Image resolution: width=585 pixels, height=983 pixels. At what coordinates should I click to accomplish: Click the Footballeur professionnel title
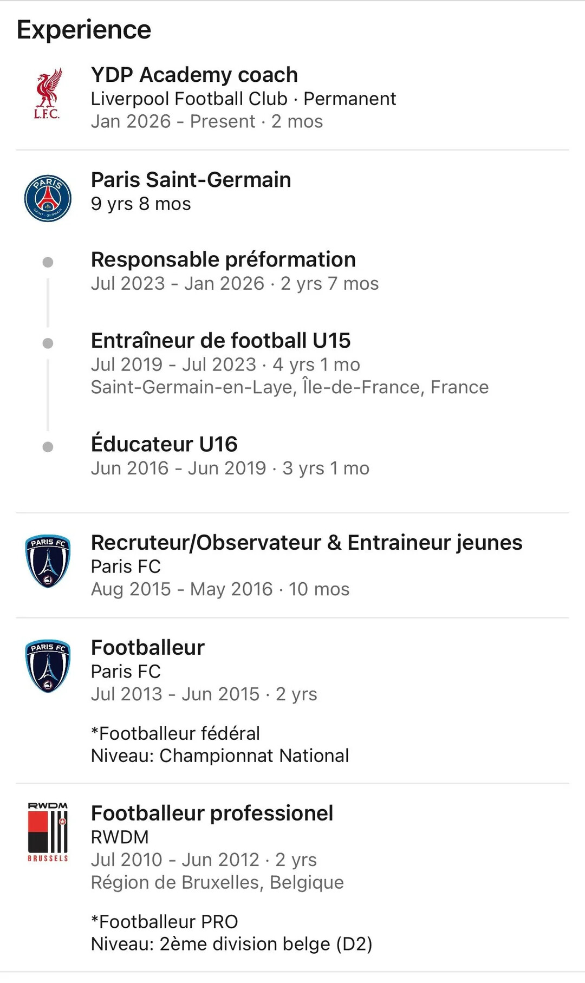pyautogui.click(x=212, y=813)
